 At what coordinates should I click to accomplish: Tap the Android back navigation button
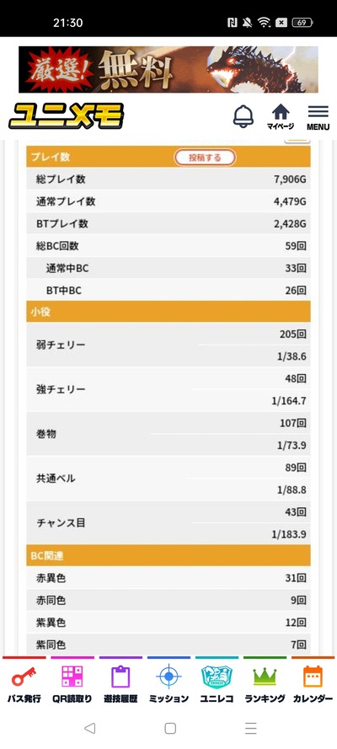click(89, 728)
